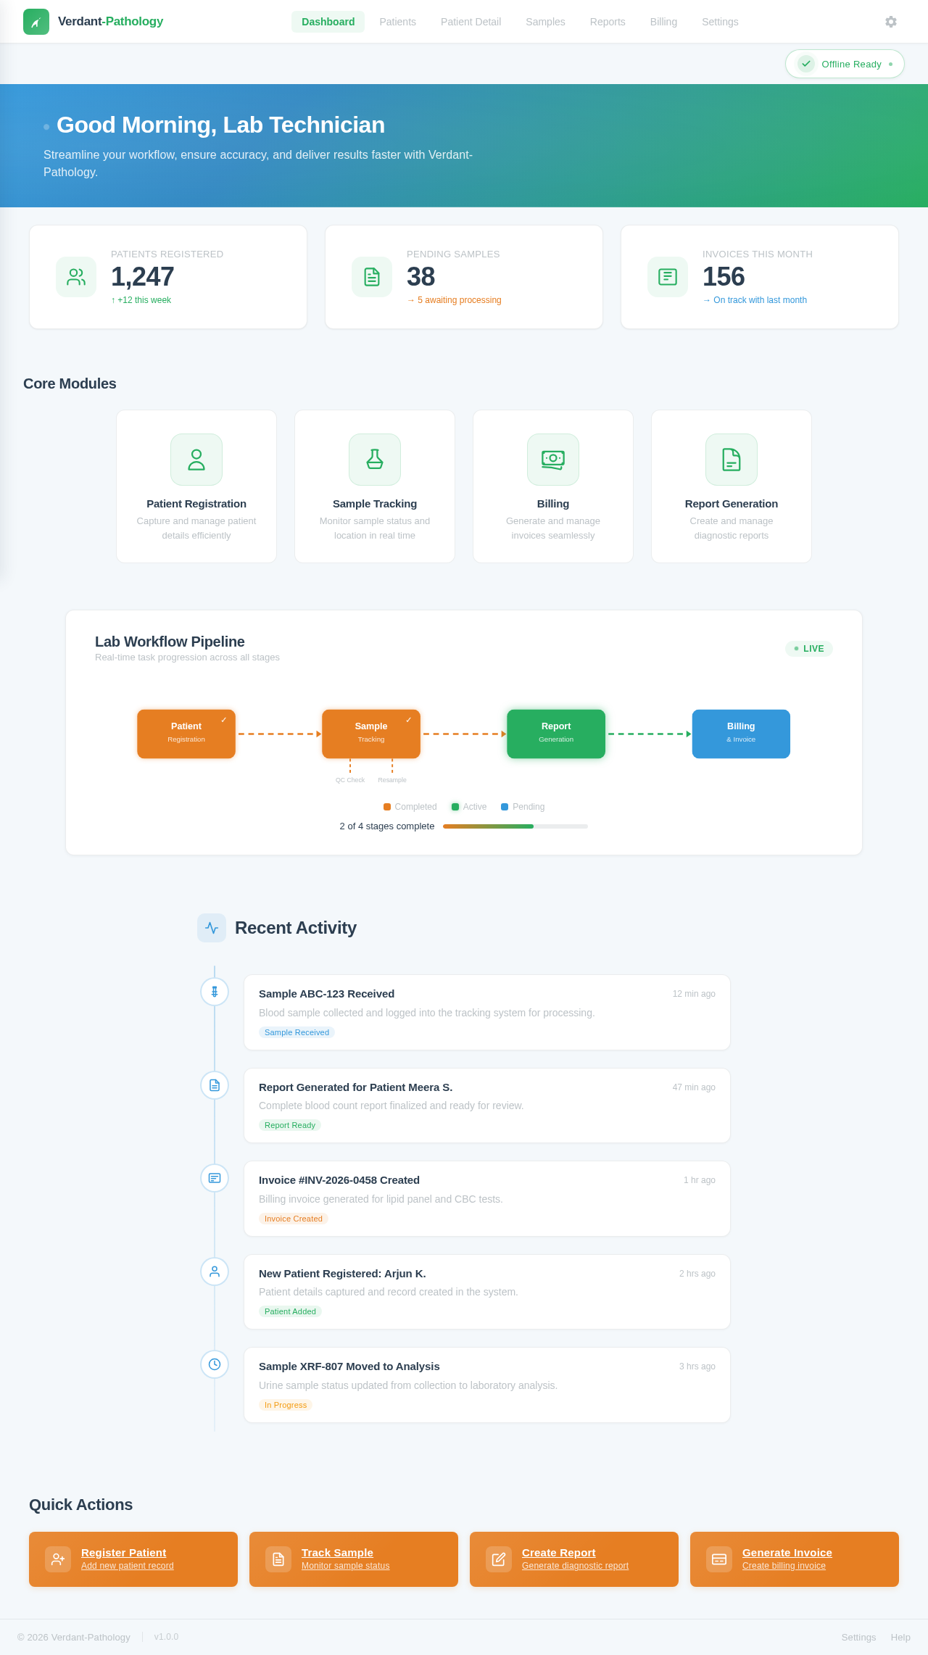The height and width of the screenshot is (1655, 928).
Task: Go to the Samples tab
Action: 545,22
